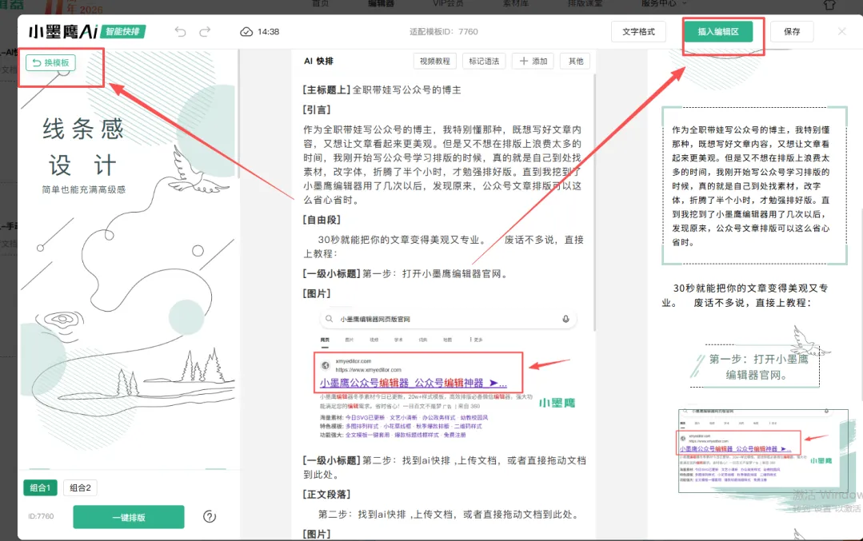Open the 其他 options
The height and width of the screenshot is (541, 863).
pos(576,61)
